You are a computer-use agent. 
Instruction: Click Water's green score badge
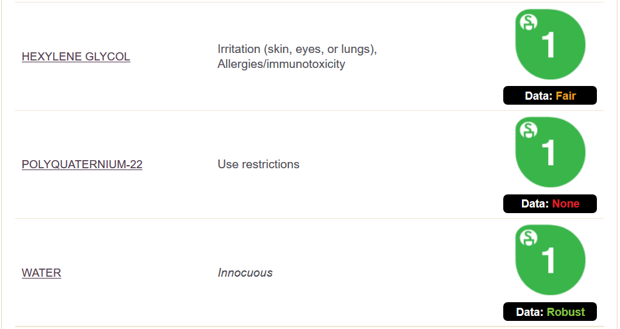point(551,260)
